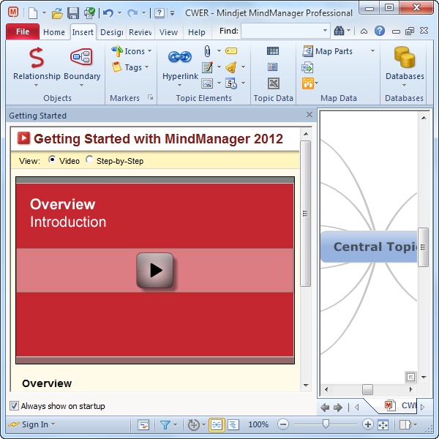Click the Relationship tool icon
Viewport: 439px width, 439px height.
[36, 57]
